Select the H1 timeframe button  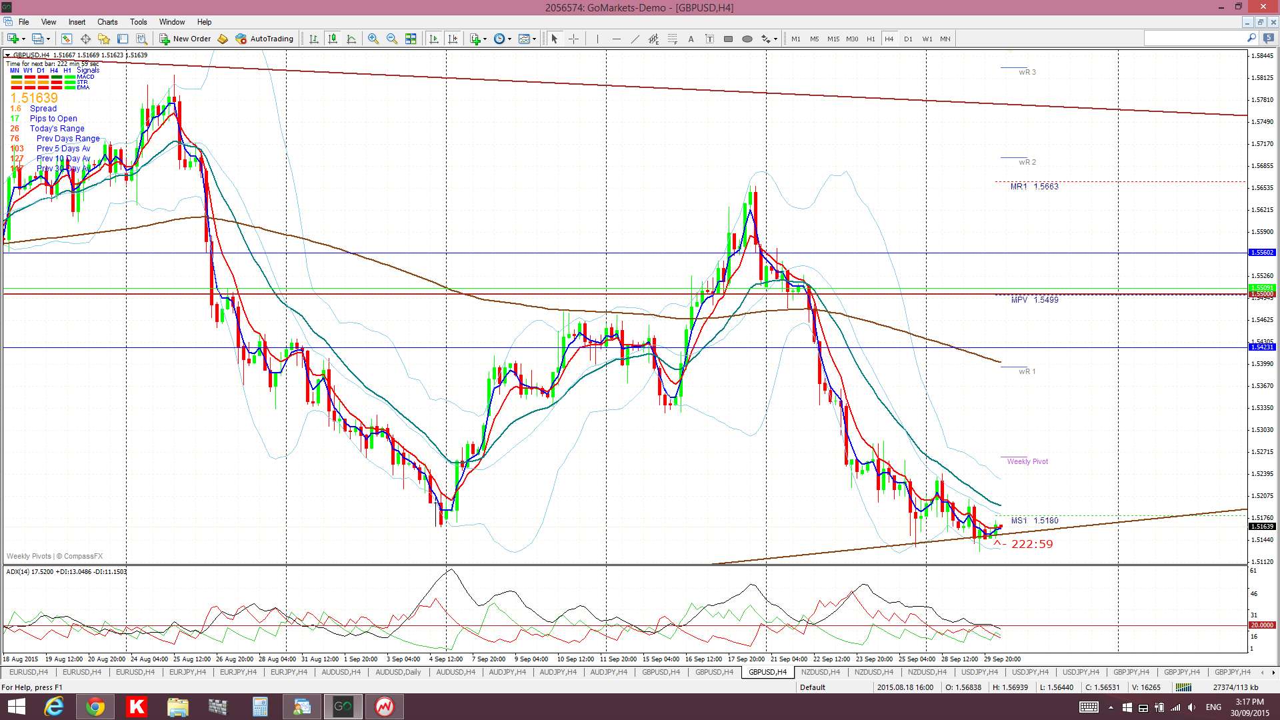point(871,39)
